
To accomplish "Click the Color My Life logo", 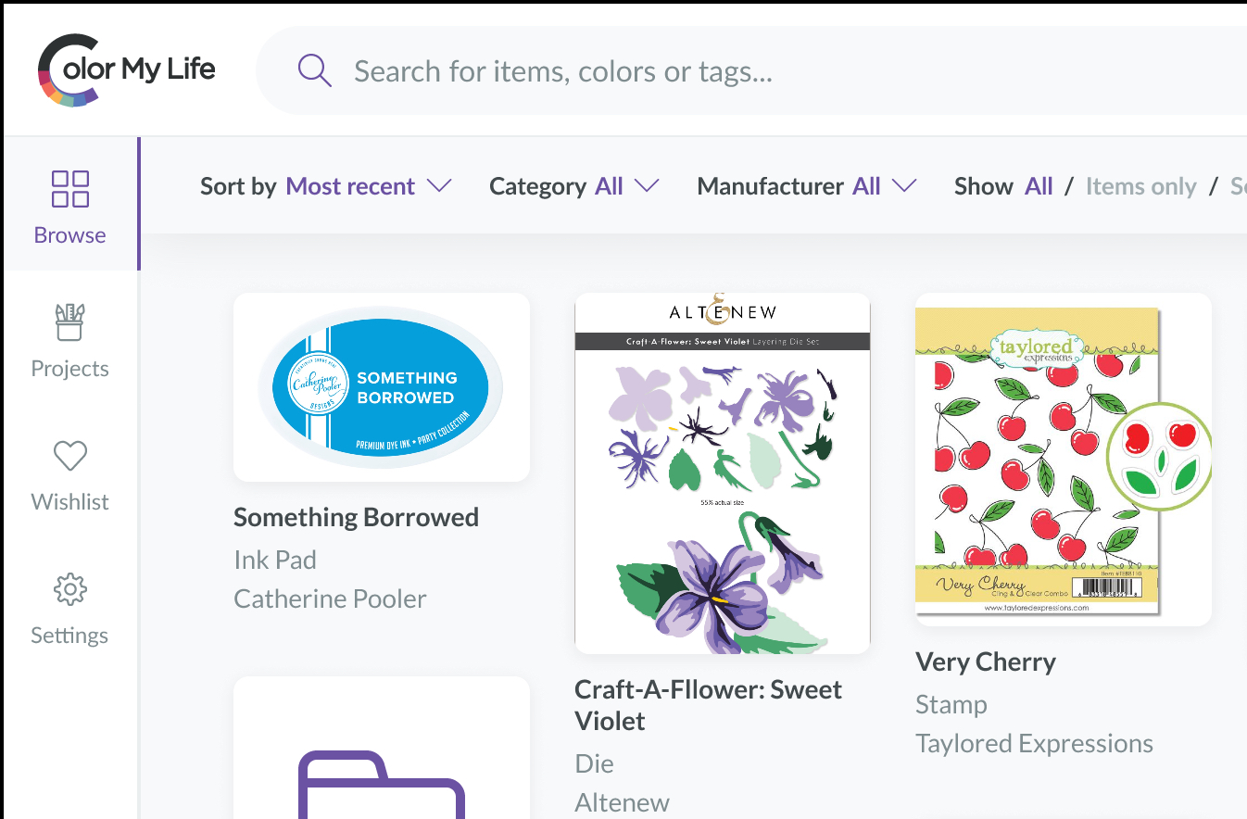I will (x=126, y=69).
